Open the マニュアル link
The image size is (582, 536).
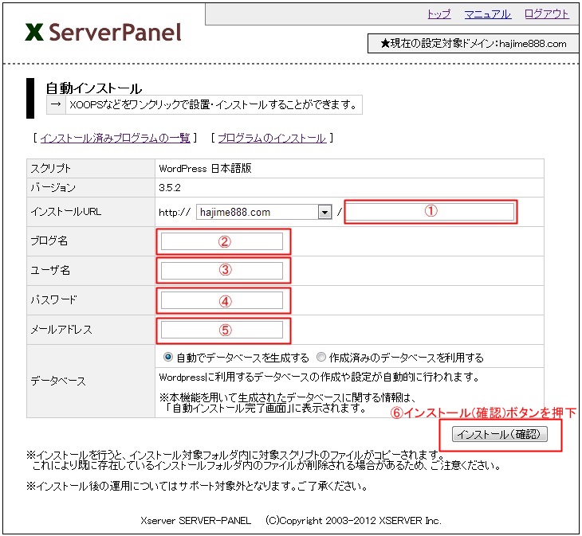point(487,14)
